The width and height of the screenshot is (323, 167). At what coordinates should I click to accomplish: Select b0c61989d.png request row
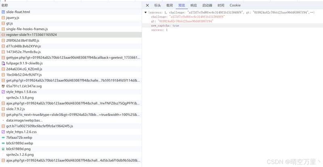tap(71, 149)
